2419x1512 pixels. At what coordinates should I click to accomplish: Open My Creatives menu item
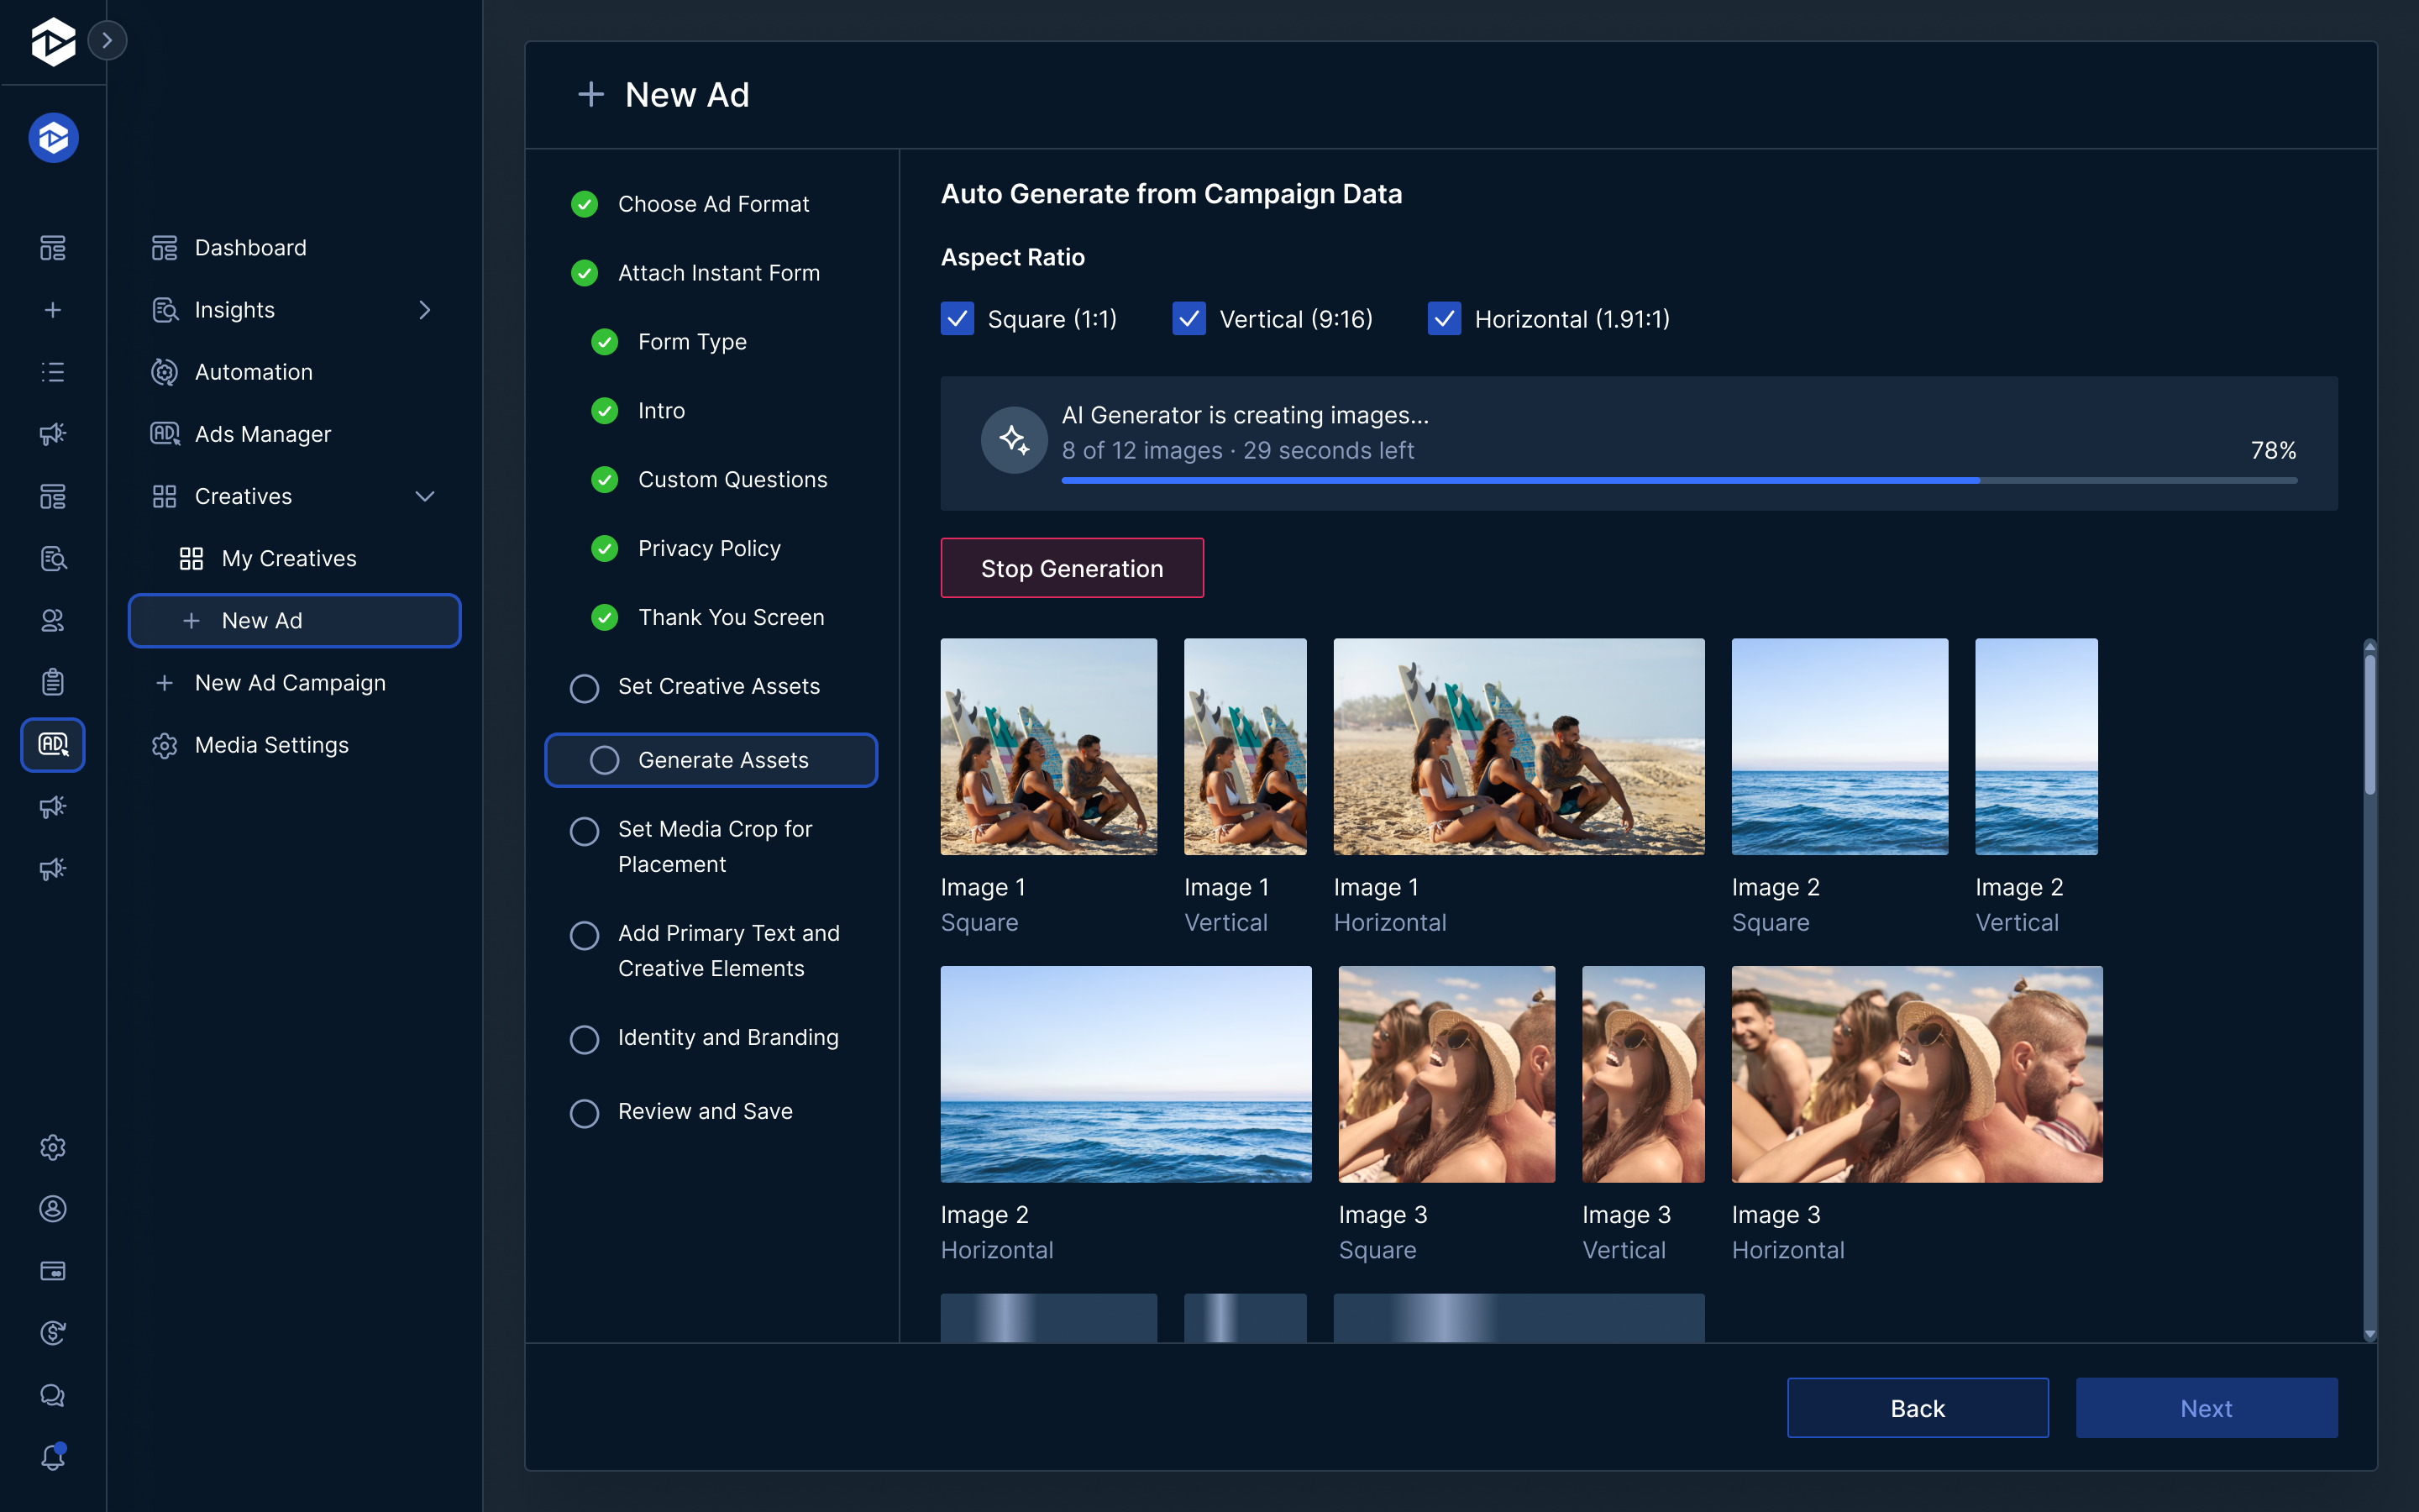coord(289,558)
